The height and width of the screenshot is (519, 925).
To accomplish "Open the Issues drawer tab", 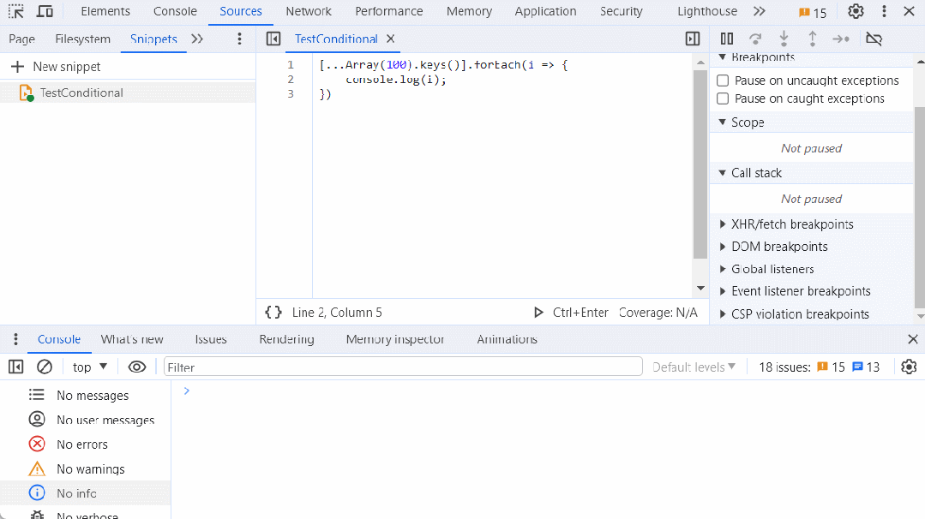I will [x=211, y=339].
